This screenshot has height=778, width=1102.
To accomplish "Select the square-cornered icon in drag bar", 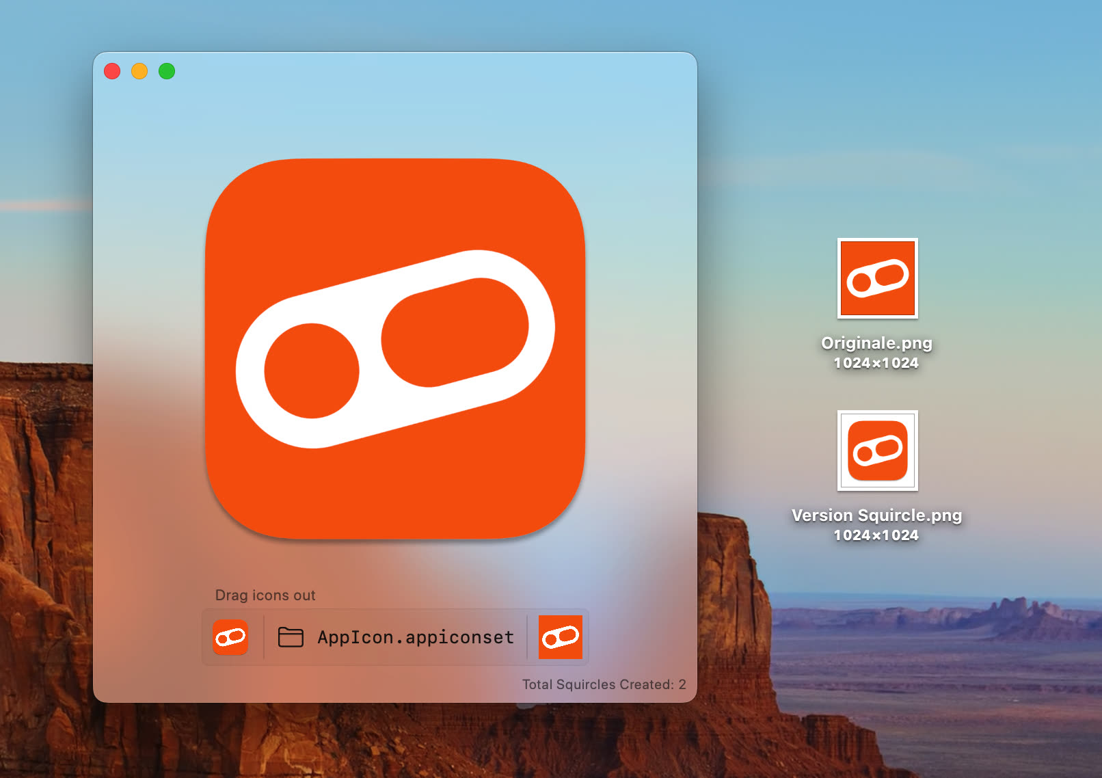I will click(560, 637).
